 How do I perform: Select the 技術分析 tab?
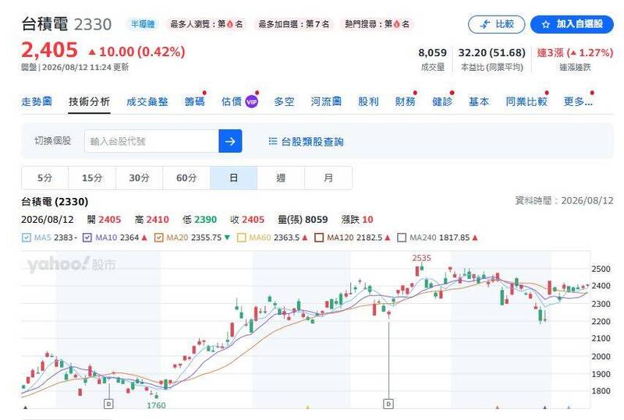89,102
